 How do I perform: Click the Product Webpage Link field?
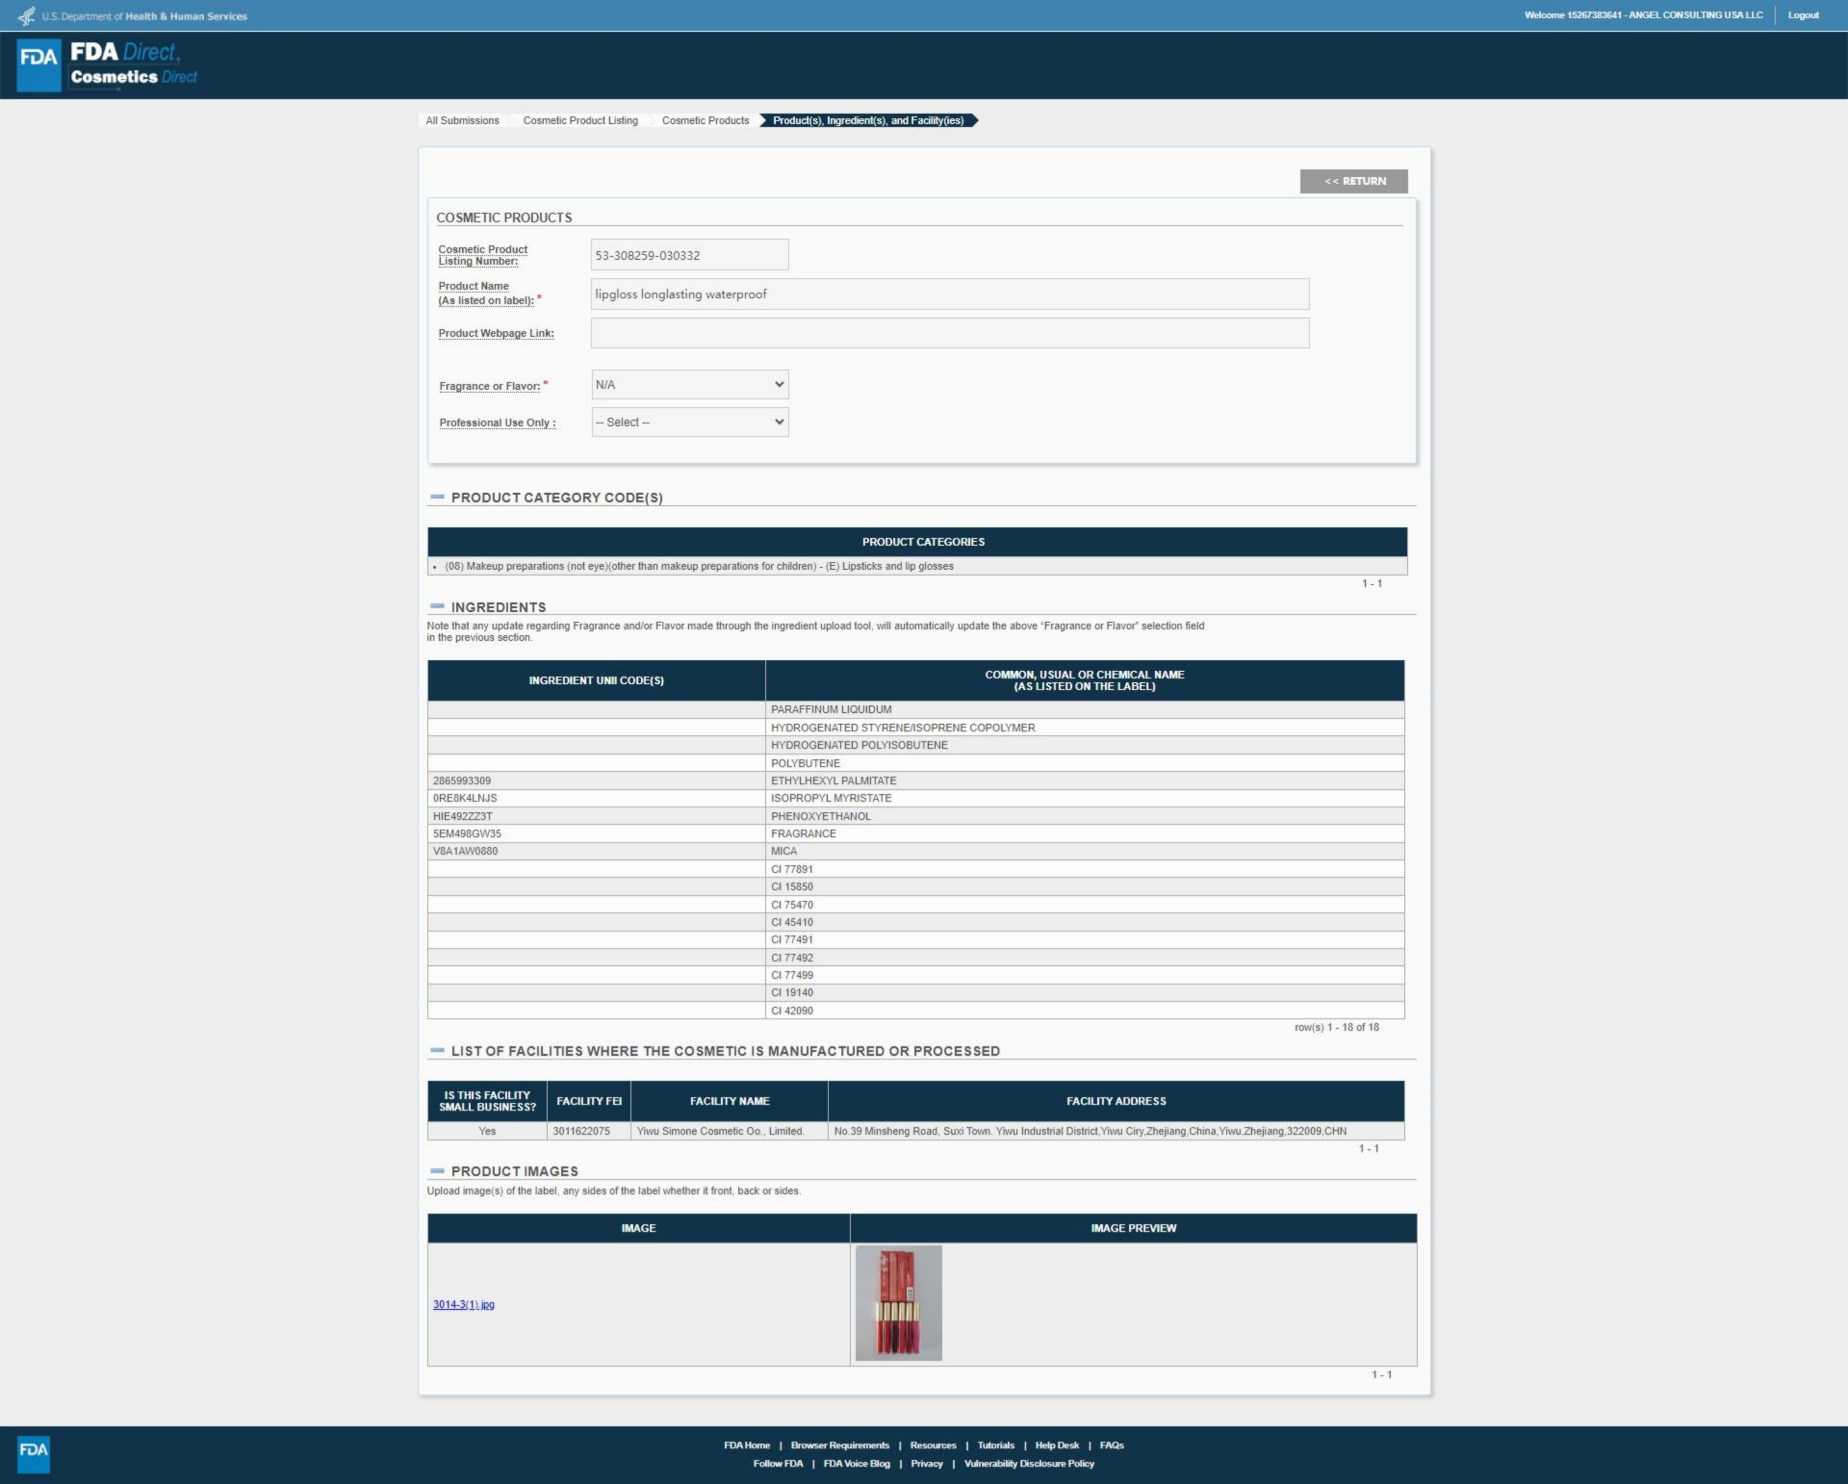pos(949,333)
